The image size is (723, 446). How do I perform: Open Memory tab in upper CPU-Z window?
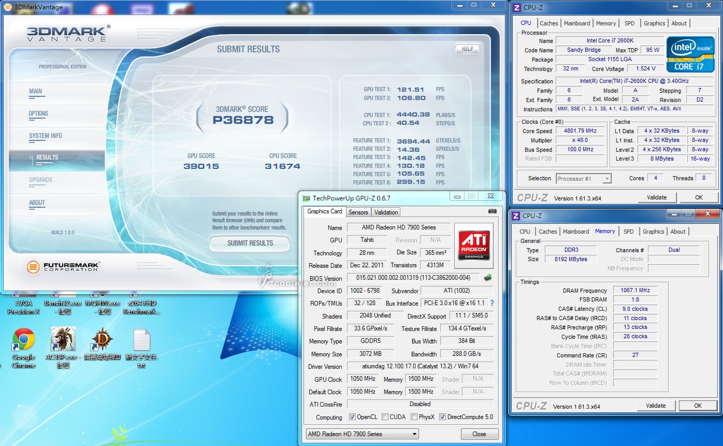[606, 23]
